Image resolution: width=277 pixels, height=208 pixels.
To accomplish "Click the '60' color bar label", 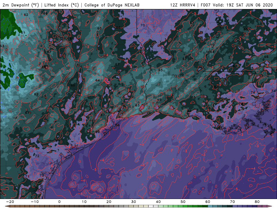I will pos(208,202).
